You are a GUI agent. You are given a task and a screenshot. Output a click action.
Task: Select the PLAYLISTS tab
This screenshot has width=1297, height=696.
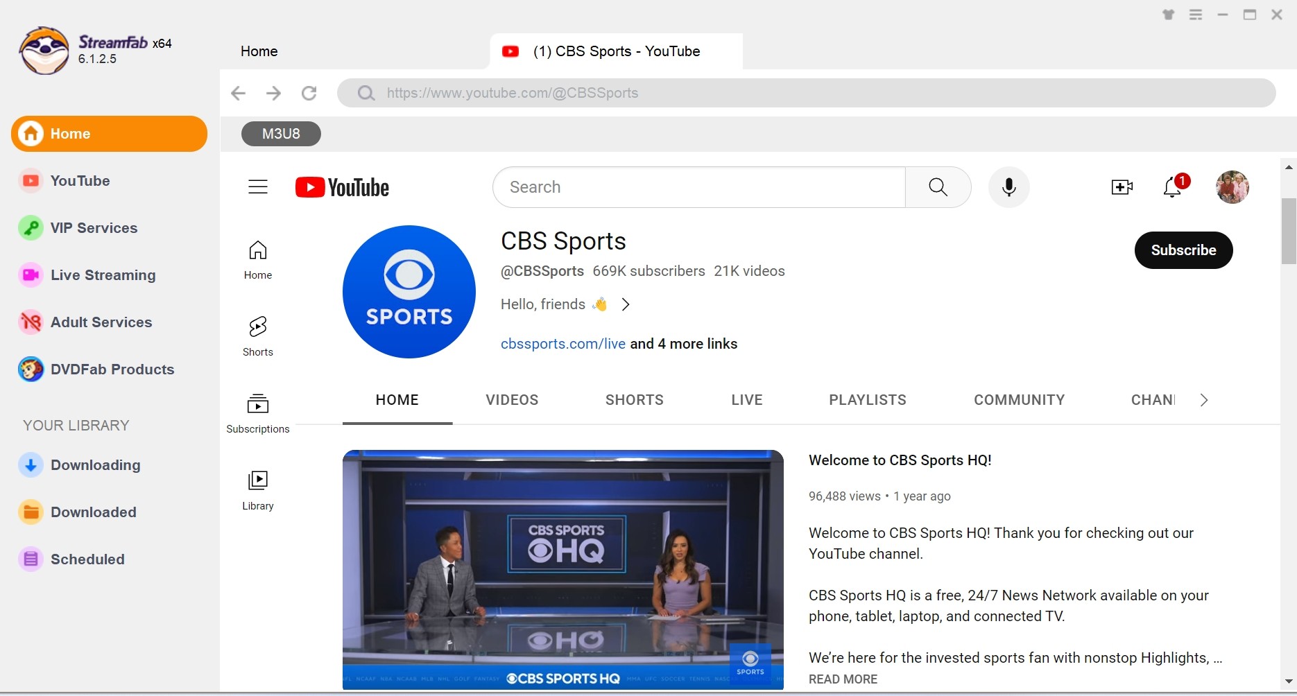(x=868, y=400)
